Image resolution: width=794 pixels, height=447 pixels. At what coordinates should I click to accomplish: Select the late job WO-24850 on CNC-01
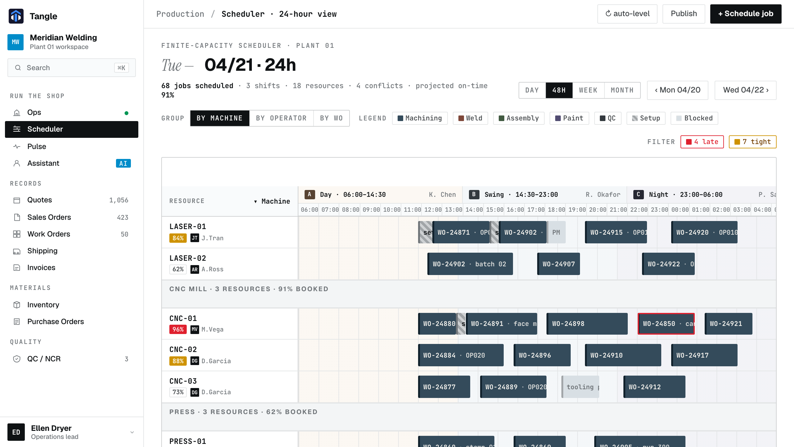point(666,324)
